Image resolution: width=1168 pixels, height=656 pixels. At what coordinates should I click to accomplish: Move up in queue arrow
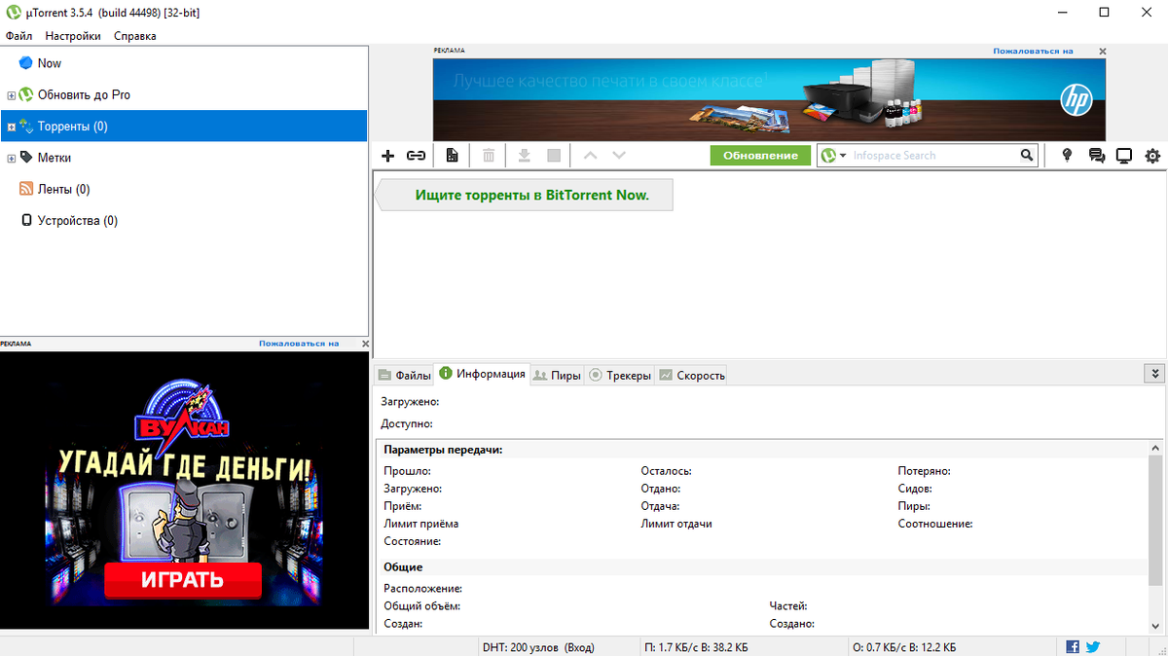[x=589, y=156]
